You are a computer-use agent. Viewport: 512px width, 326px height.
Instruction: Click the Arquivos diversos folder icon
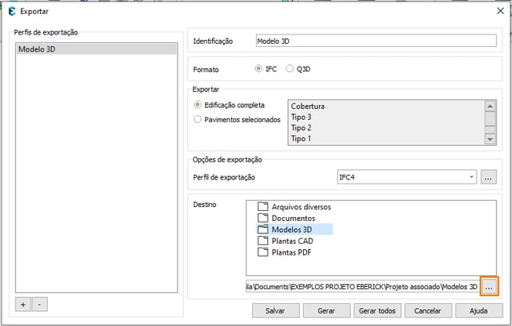pyautogui.click(x=263, y=207)
